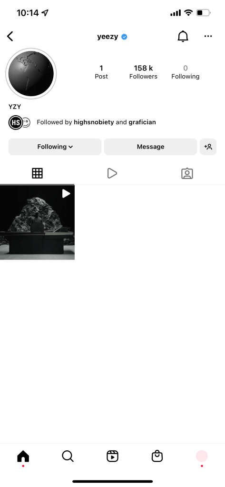Open the highsnobiety follower link

94,122
